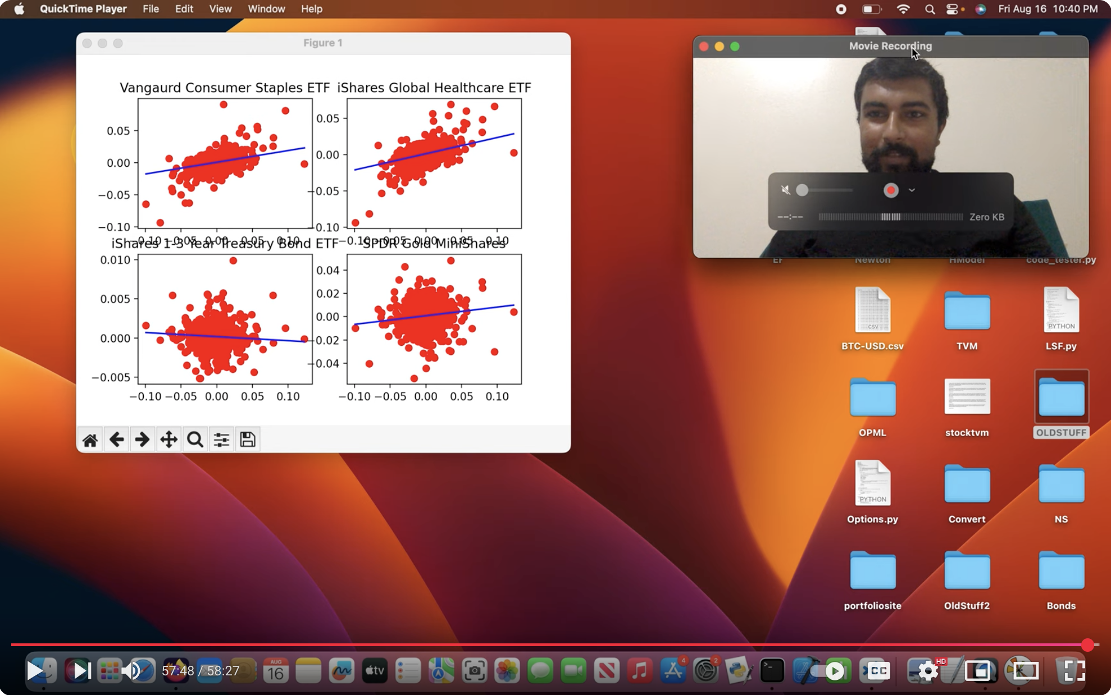
Task: Go forward to the next plot view
Action: (142, 440)
